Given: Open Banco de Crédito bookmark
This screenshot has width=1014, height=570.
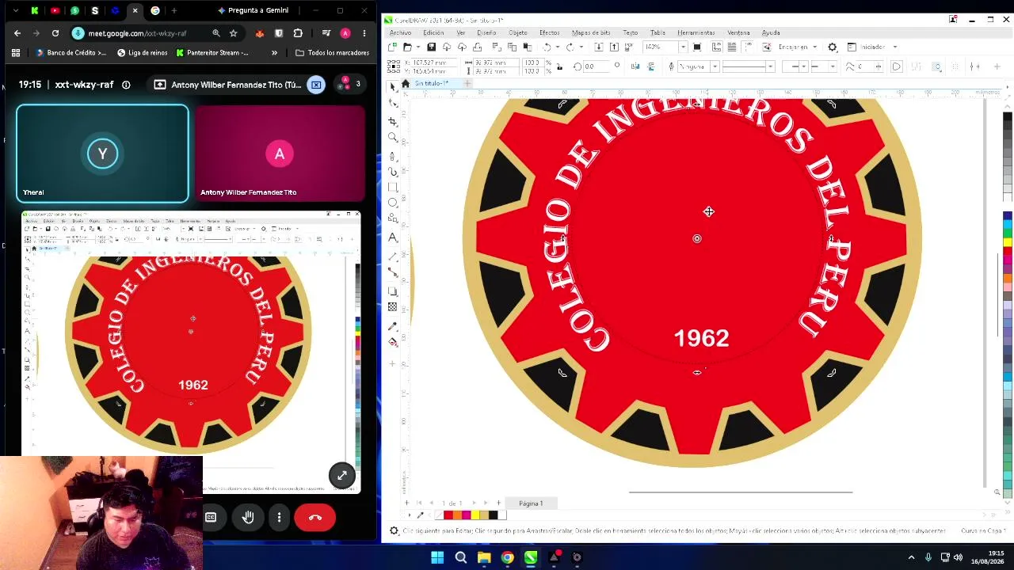Looking at the screenshot, I should (x=71, y=53).
